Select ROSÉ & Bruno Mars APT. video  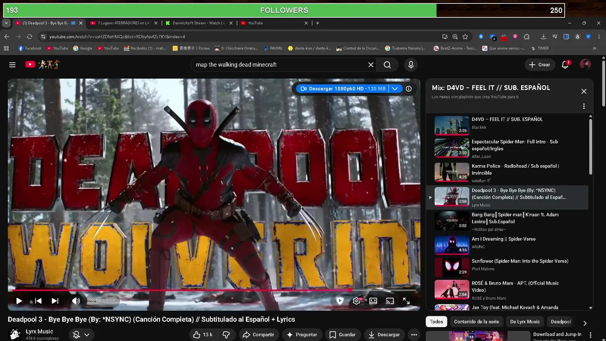coord(507,290)
